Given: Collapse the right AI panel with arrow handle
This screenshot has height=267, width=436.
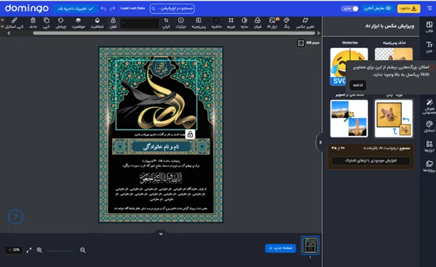Looking at the screenshot, I should point(320,142).
